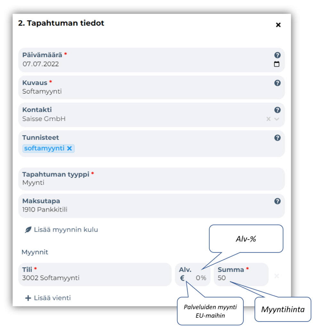Open Maksutapa 1910 Pankkitili selector
This screenshot has height=328, width=316.
(152, 206)
